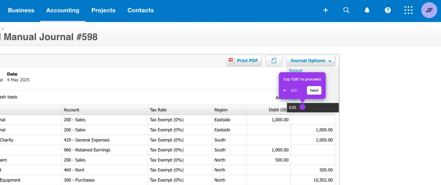Image resolution: width=441 pixels, height=185 pixels.
Task: Click the back arrow in the tour tooltip
Action: coord(285,90)
